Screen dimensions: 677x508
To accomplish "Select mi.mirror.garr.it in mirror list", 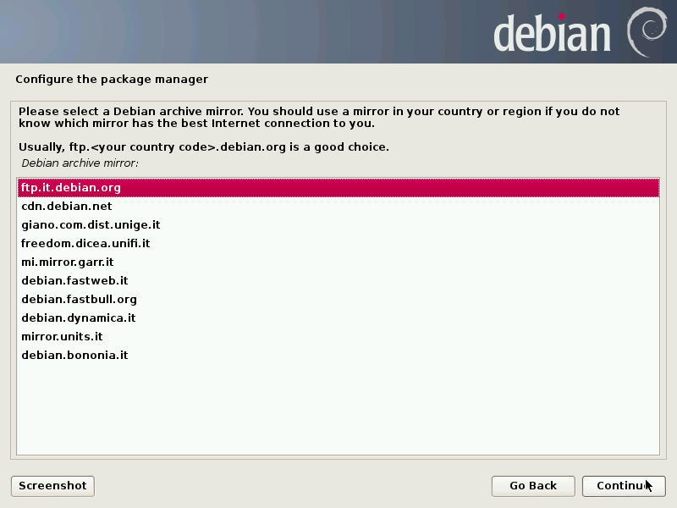I will 338,262.
